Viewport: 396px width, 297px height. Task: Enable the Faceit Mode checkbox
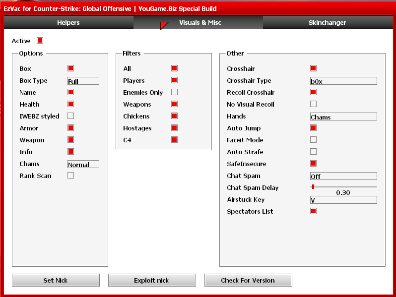point(314,139)
